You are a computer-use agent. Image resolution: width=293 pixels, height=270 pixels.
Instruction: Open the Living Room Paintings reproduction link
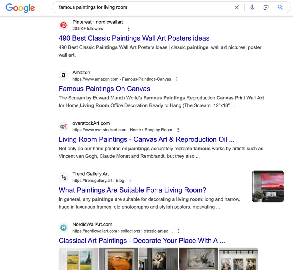pos(146,139)
